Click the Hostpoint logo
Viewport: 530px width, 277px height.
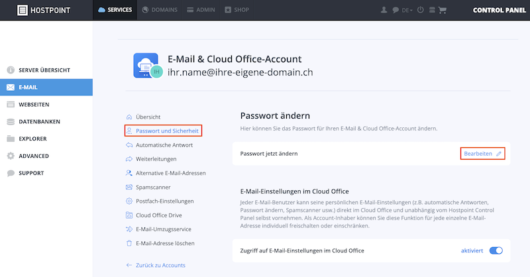(44, 10)
